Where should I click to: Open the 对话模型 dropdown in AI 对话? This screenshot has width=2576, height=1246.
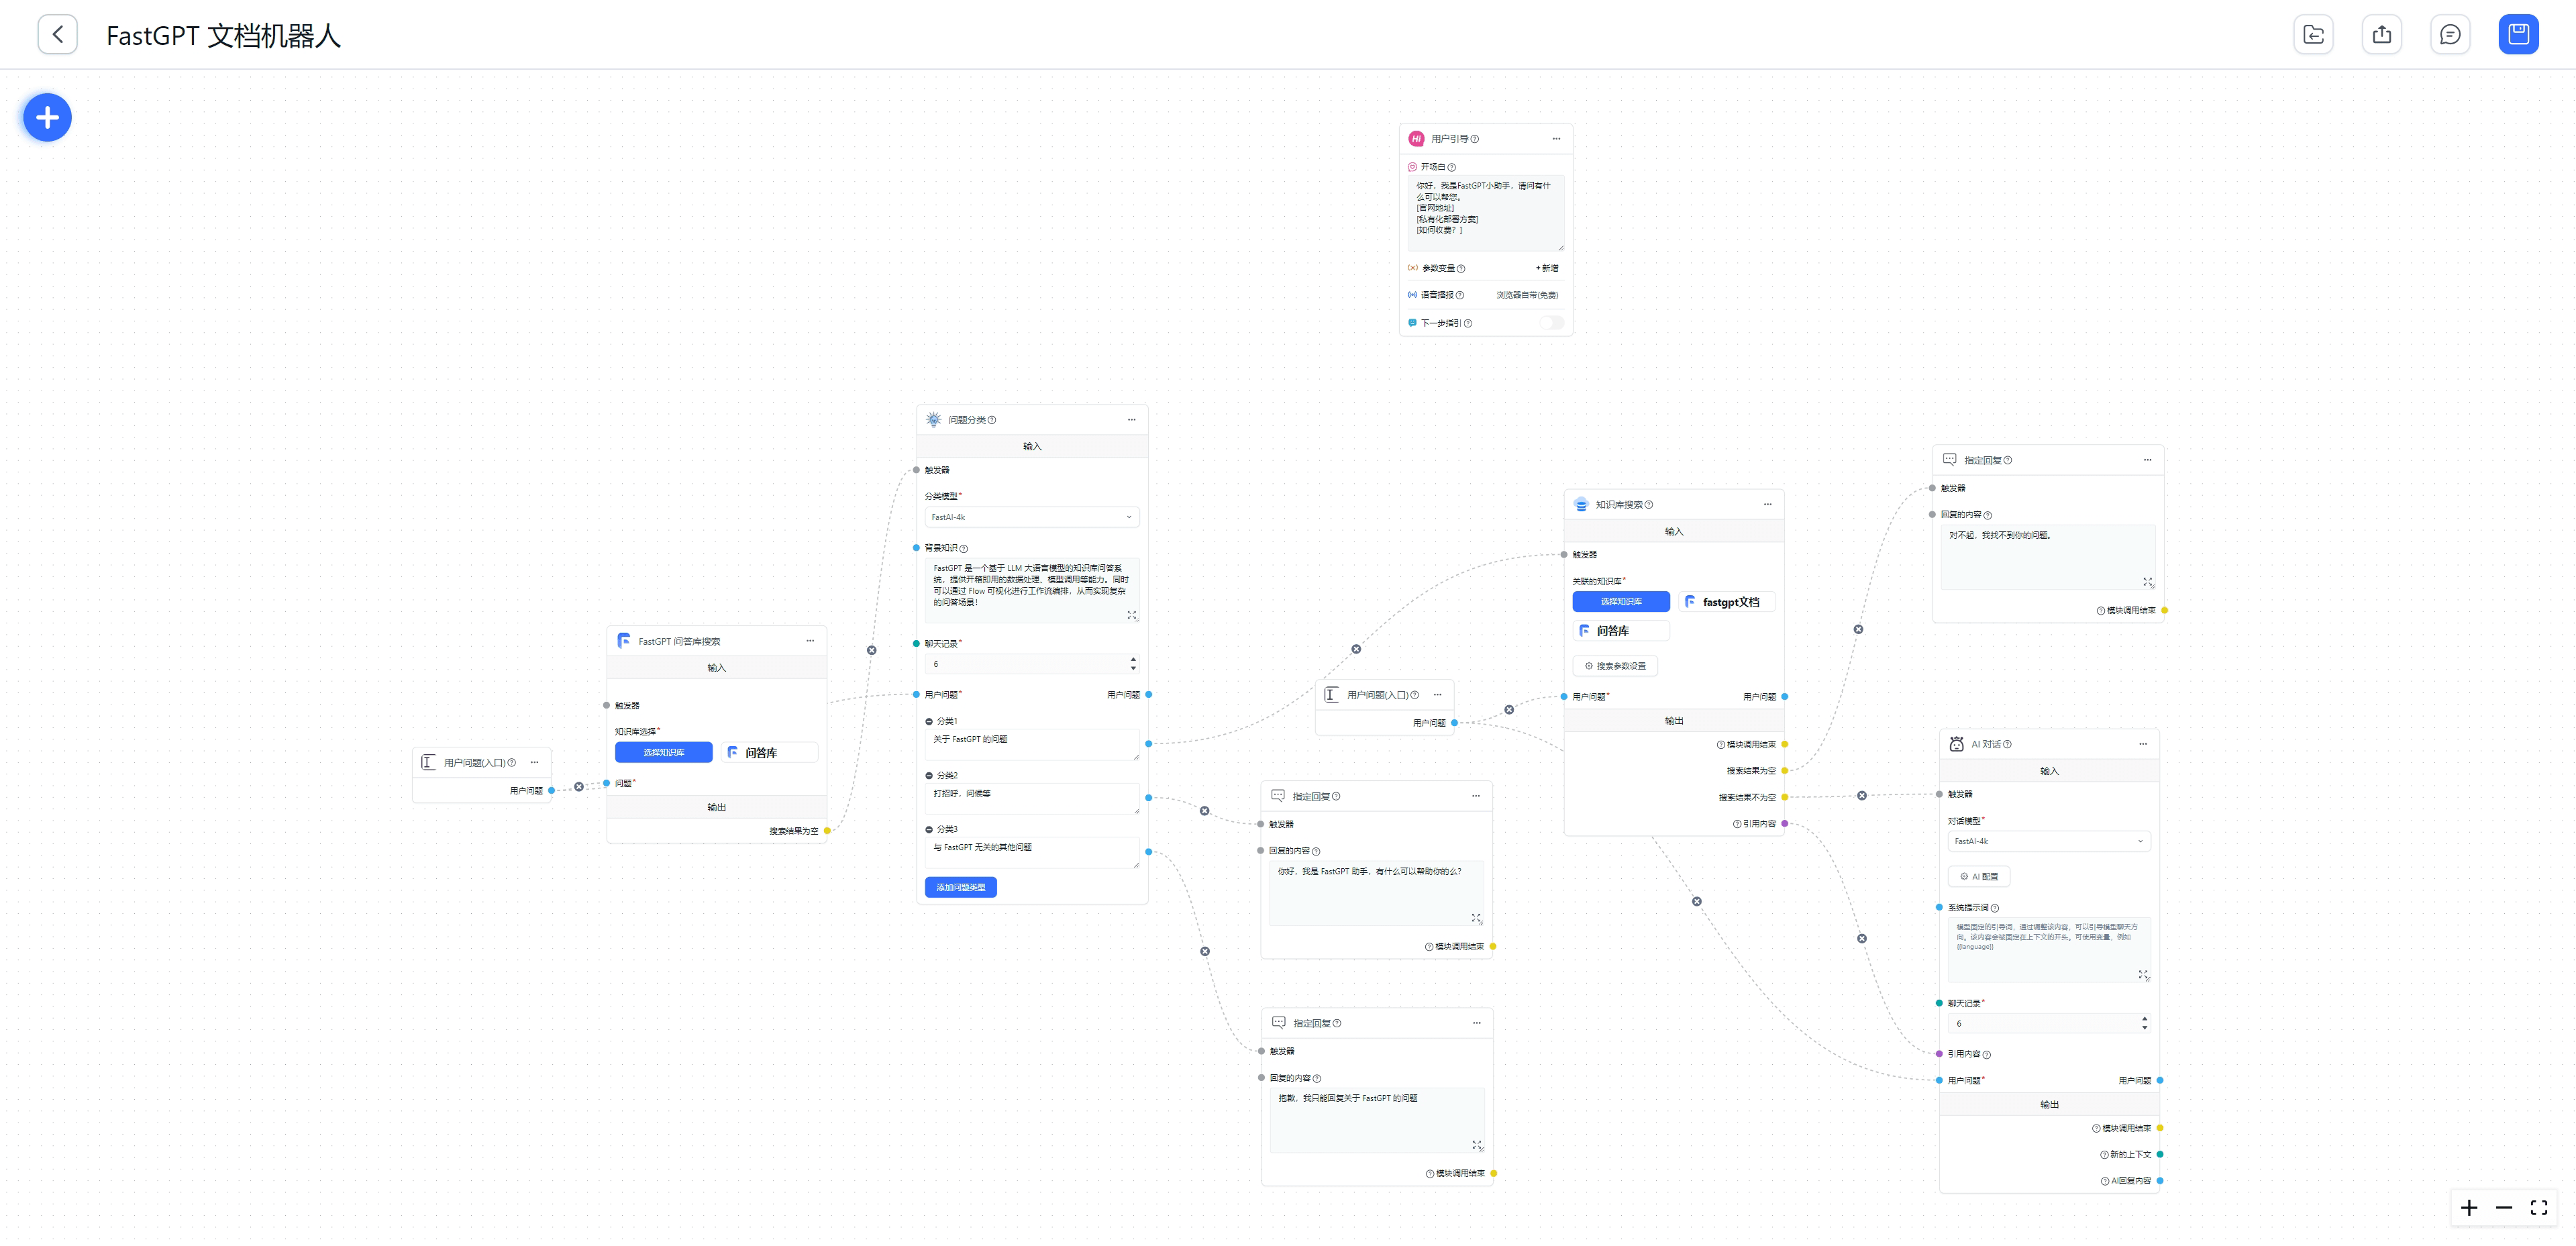coord(2048,841)
